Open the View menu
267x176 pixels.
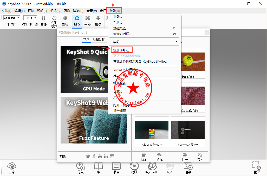click(x=92, y=11)
